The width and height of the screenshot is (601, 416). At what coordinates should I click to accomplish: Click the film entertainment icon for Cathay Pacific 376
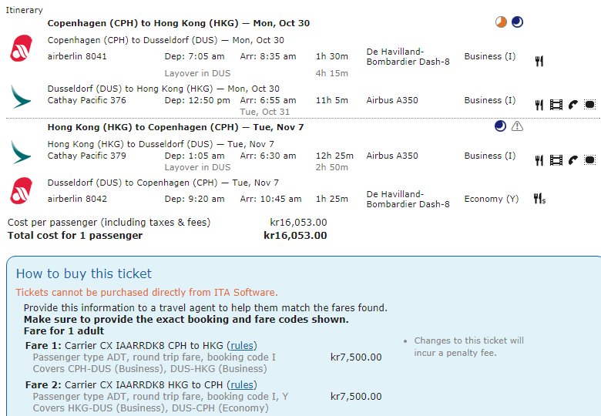(556, 105)
